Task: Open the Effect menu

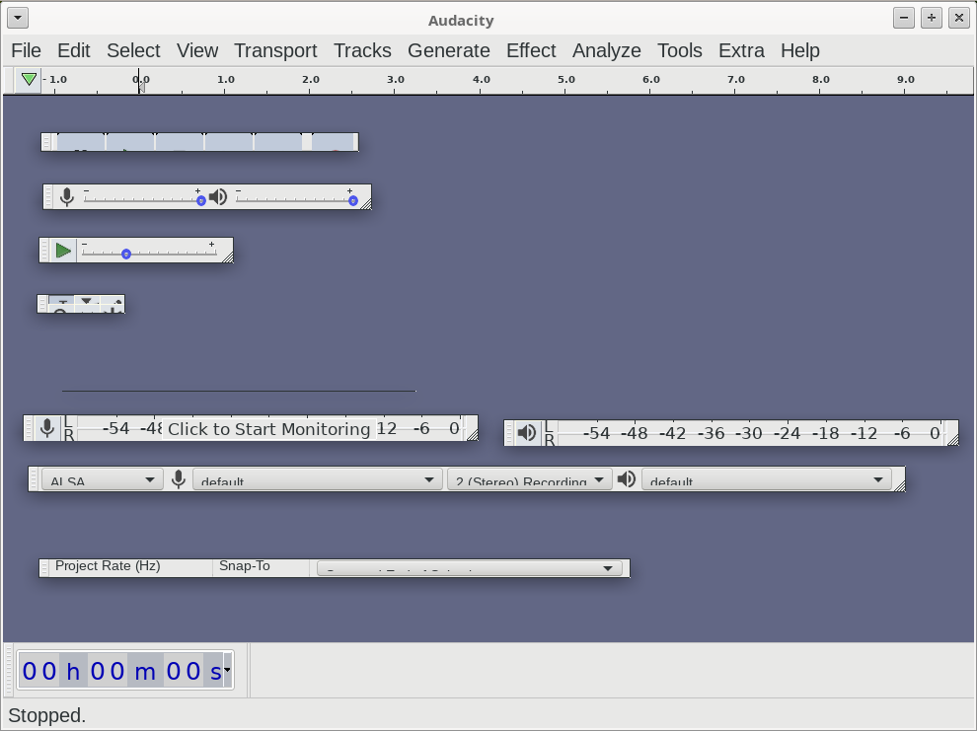Action: click(x=531, y=50)
